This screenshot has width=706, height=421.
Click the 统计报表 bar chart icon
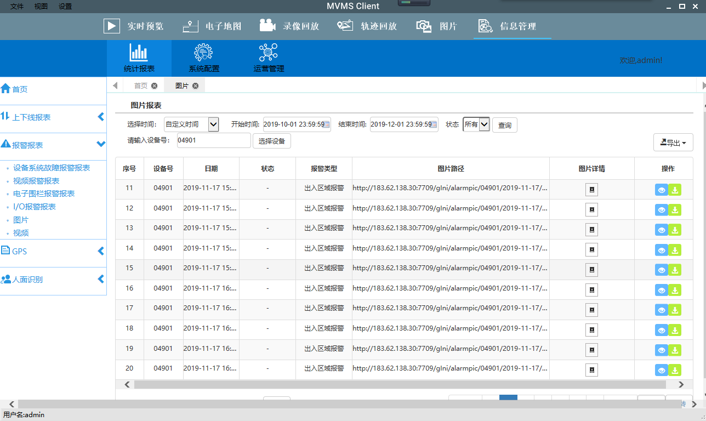point(139,53)
